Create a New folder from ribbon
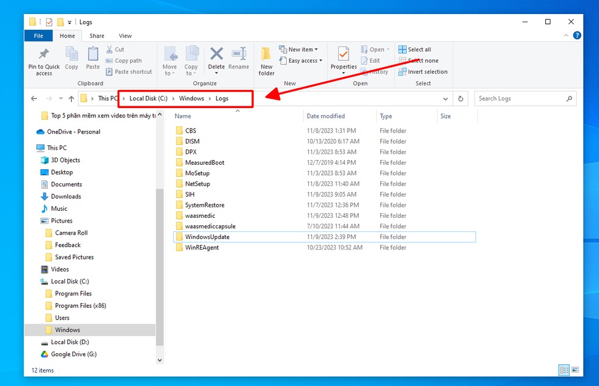 click(x=266, y=61)
